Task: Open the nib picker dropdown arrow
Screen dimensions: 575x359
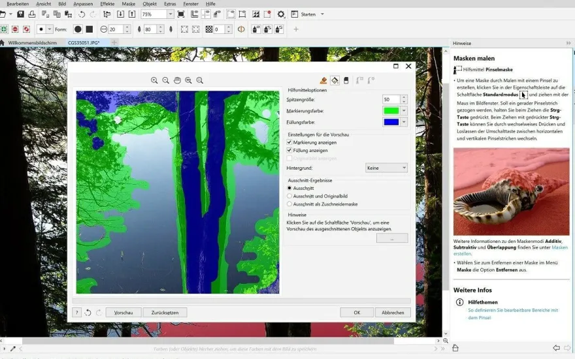Action: pos(50,29)
